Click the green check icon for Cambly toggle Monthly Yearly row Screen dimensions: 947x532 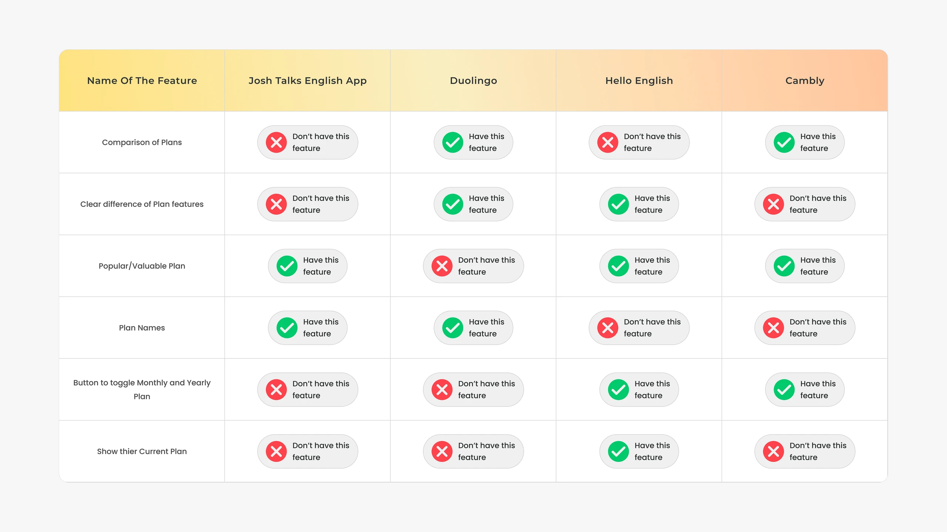coord(784,389)
